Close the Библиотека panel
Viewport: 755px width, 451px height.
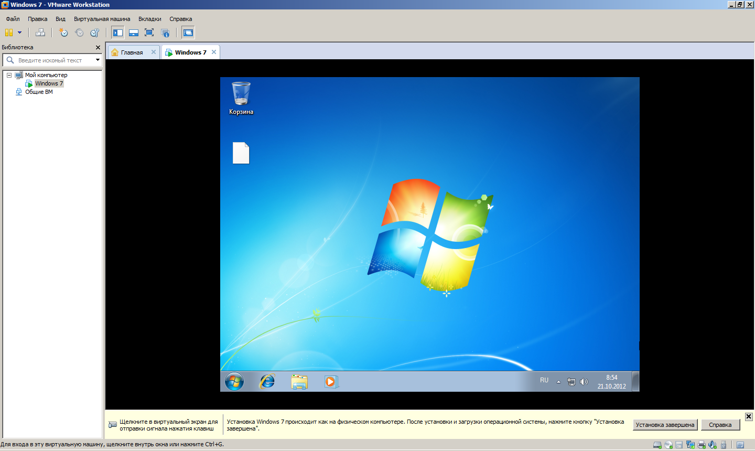click(x=98, y=47)
